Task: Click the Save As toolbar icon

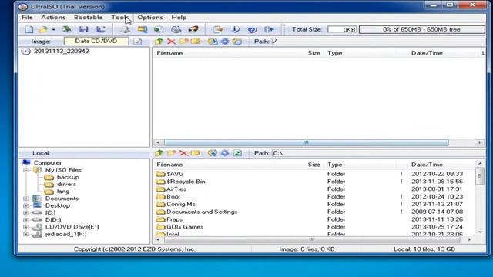Action: (101, 29)
